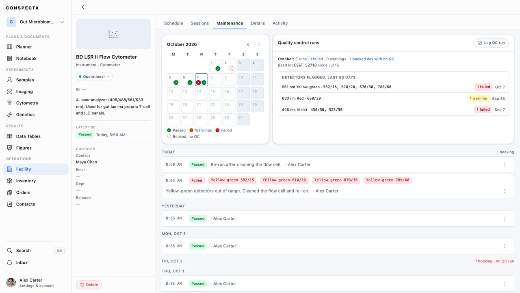
Task: Open options menu for failed 8:05 AM run
Action: pos(505,191)
